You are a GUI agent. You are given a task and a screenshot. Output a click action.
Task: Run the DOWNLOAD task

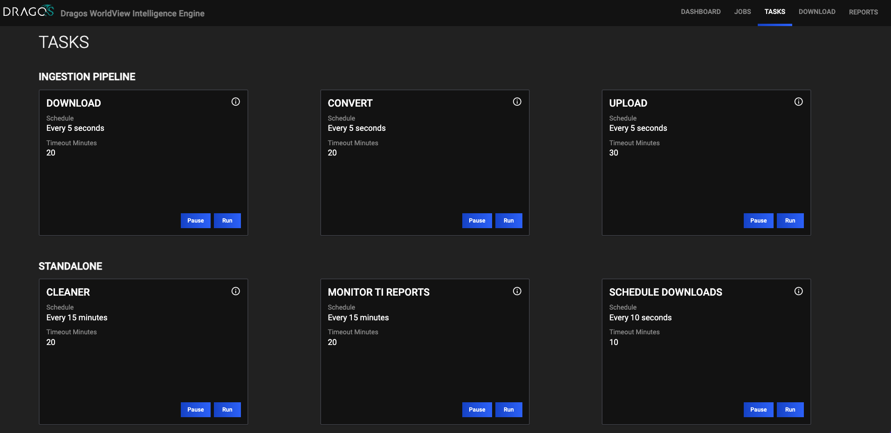click(x=227, y=221)
